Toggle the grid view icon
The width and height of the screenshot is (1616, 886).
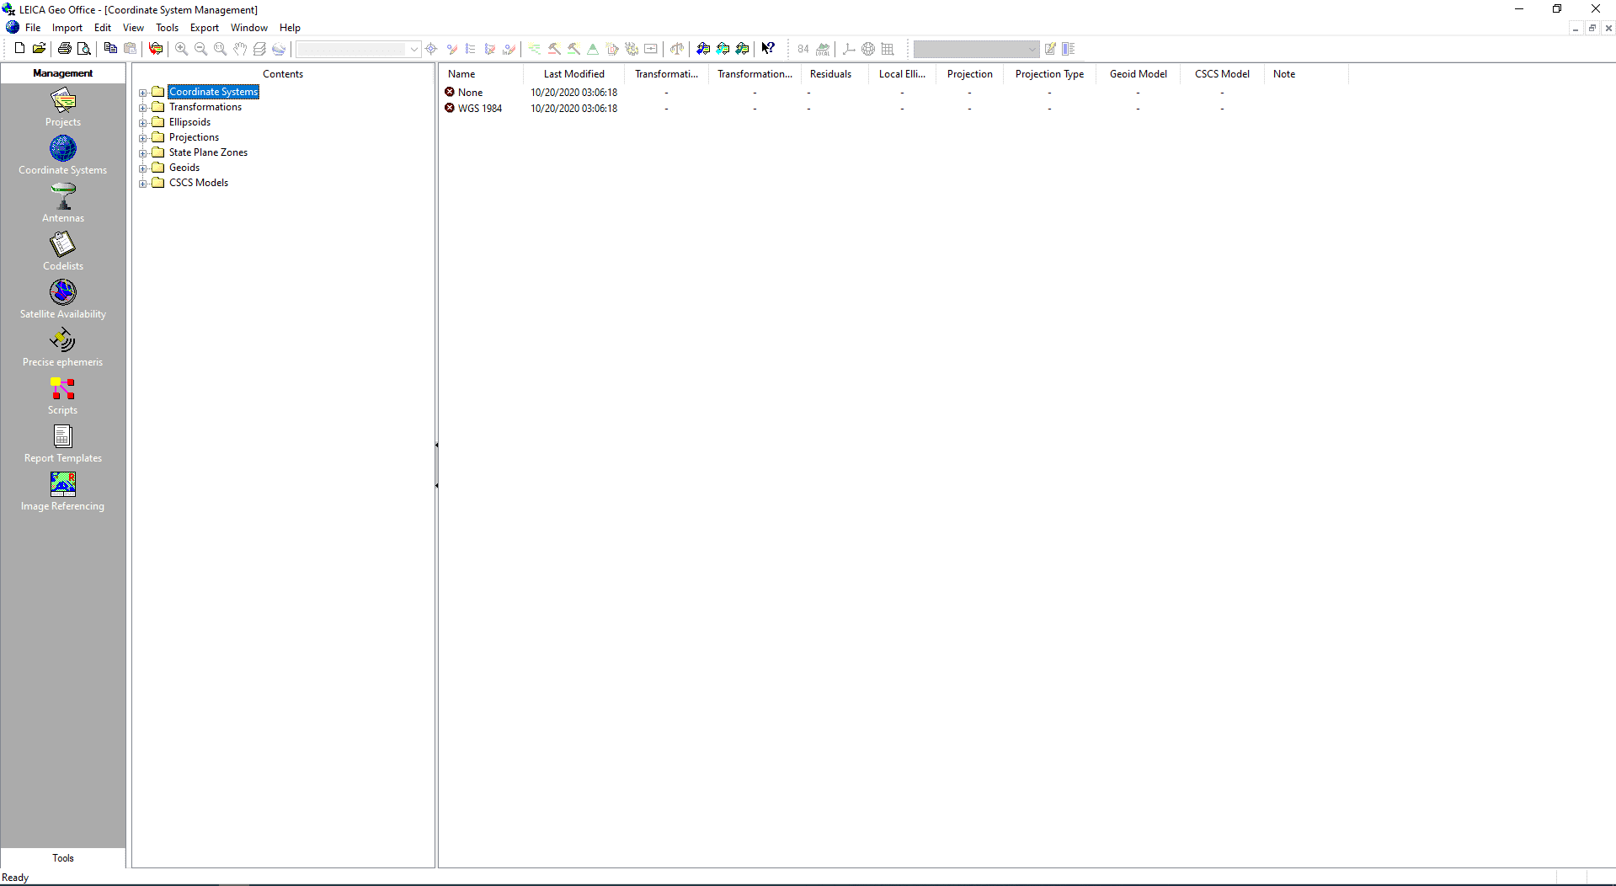[887, 48]
